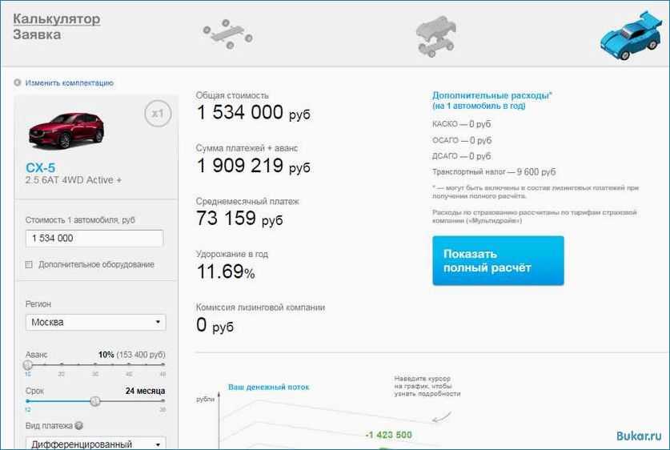
Task: Click the Комиссия лизинговой компании 0 руб value
Action: click(215, 325)
